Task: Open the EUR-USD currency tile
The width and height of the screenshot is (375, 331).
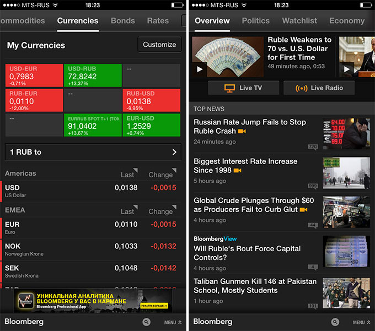Action: (152, 125)
